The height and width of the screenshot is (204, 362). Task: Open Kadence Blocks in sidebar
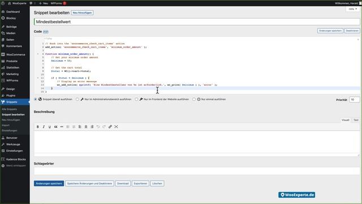(15, 159)
